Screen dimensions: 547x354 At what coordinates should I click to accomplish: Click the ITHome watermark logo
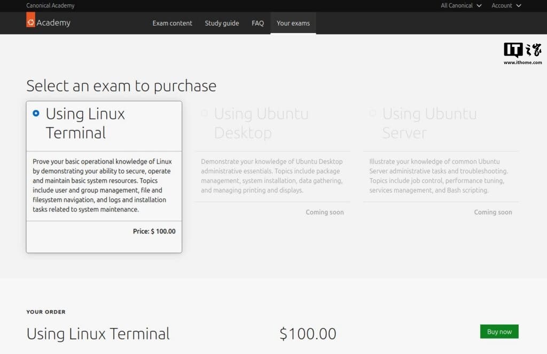(x=522, y=53)
